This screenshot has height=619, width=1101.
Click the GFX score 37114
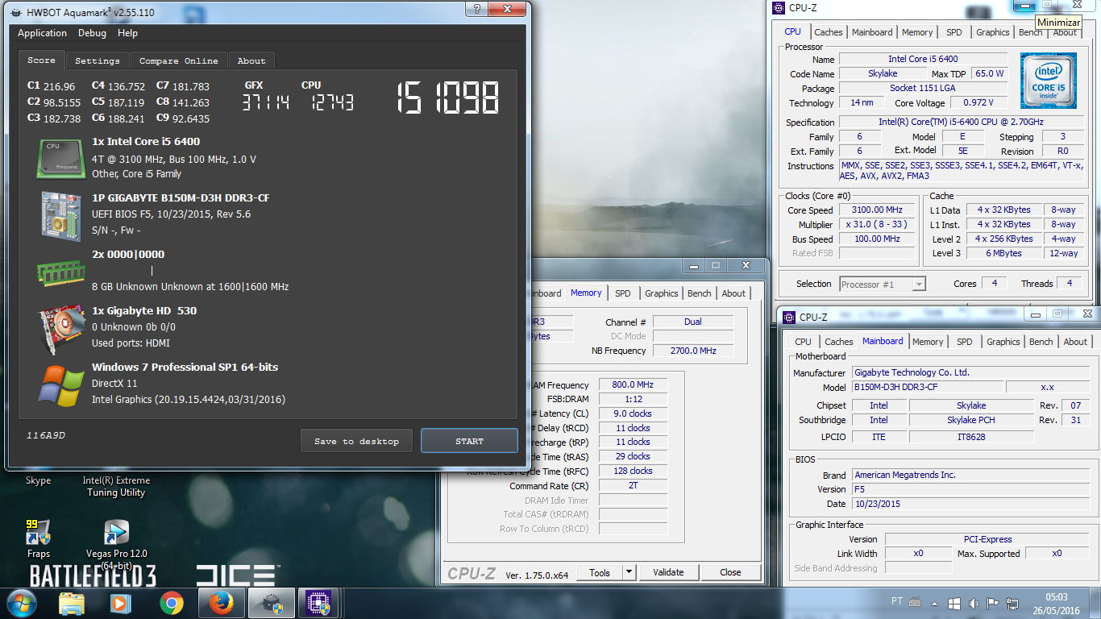point(265,102)
